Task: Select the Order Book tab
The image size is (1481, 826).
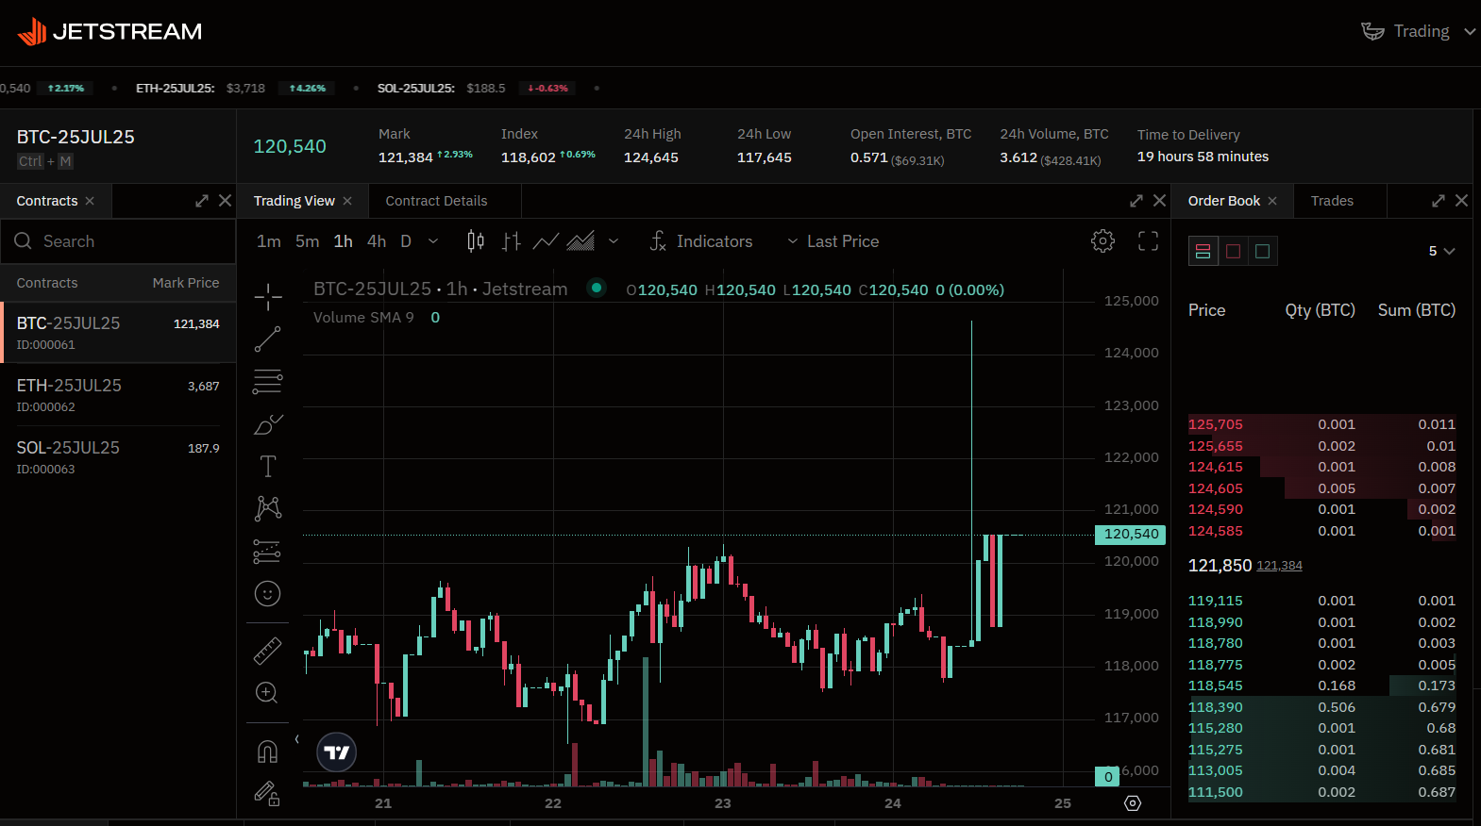Action: (x=1224, y=201)
